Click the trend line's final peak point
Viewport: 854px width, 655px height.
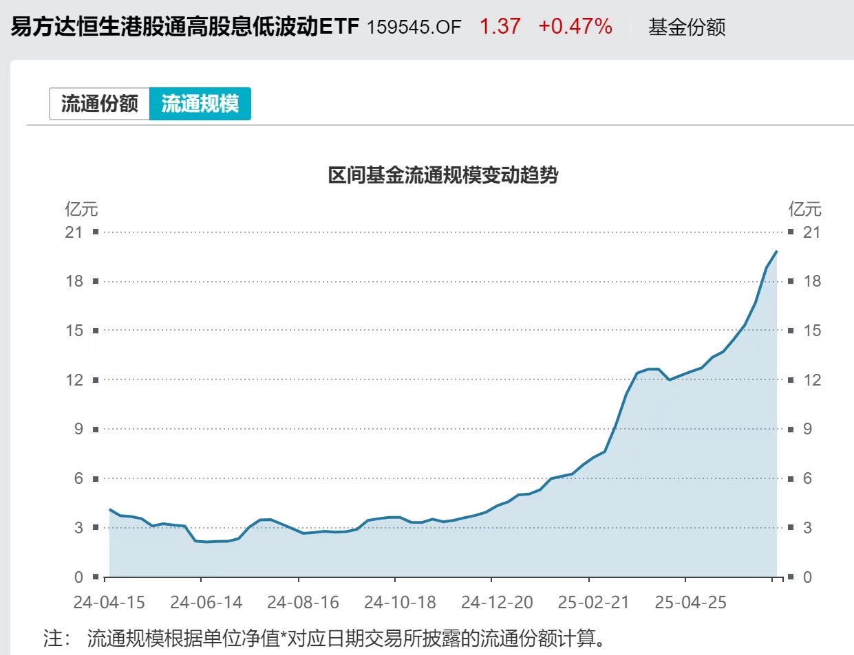777,251
